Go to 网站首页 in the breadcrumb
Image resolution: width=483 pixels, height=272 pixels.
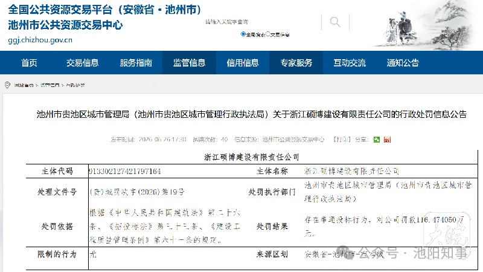point(24,85)
